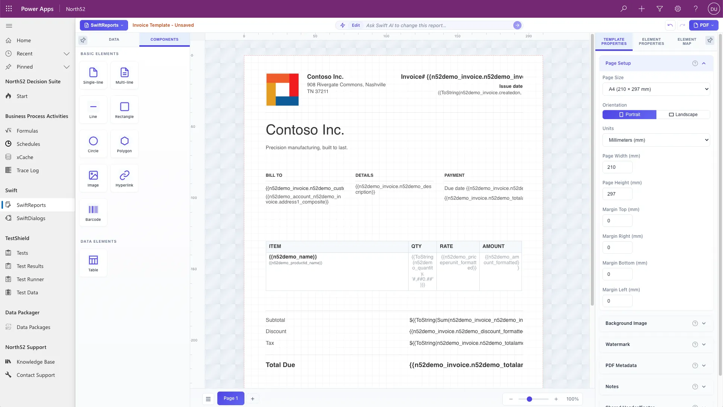Click the zoom in plus button
This screenshot has height=407, width=723.
pyautogui.click(x=556, y=399)
